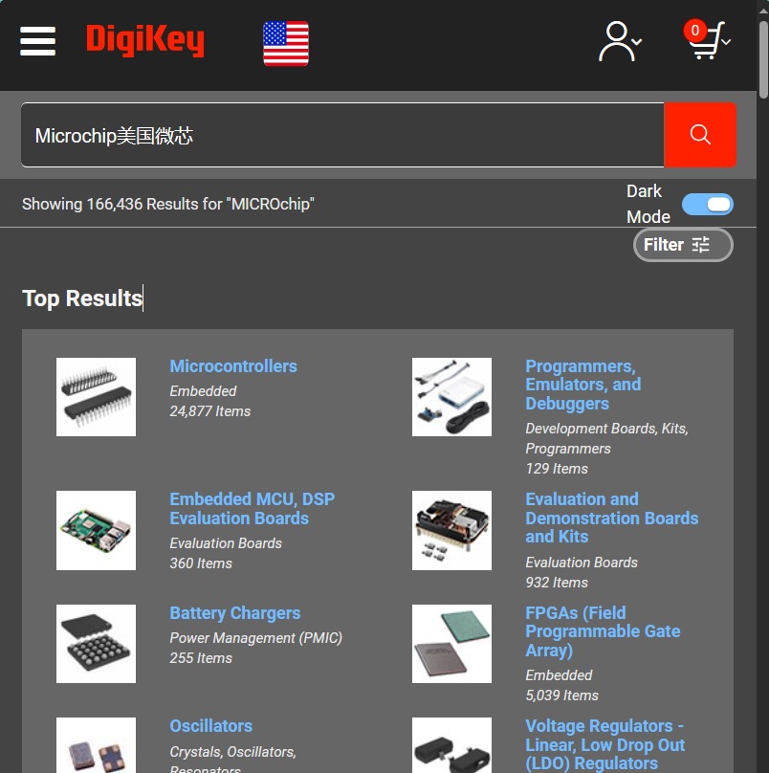The height and width of the screenshot is (773, 769).
Task: Click the Oscillators thumbnail image
Action: tap(96, 745)
